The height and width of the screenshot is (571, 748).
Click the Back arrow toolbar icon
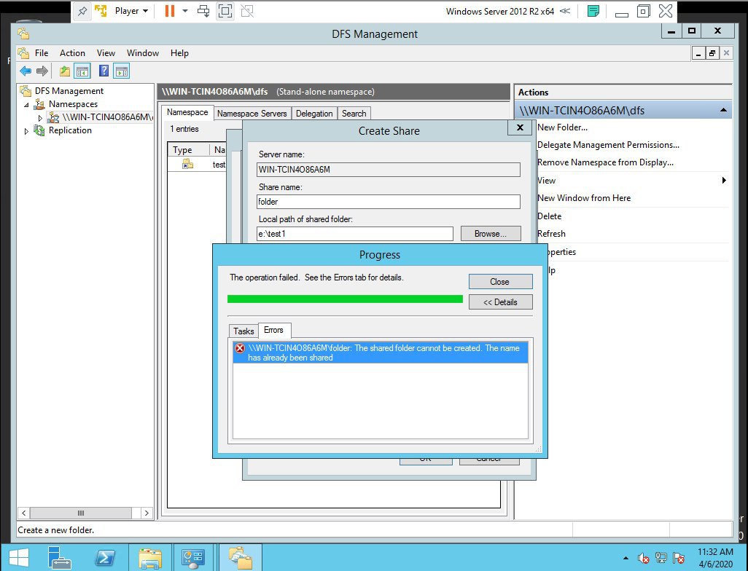26,71
